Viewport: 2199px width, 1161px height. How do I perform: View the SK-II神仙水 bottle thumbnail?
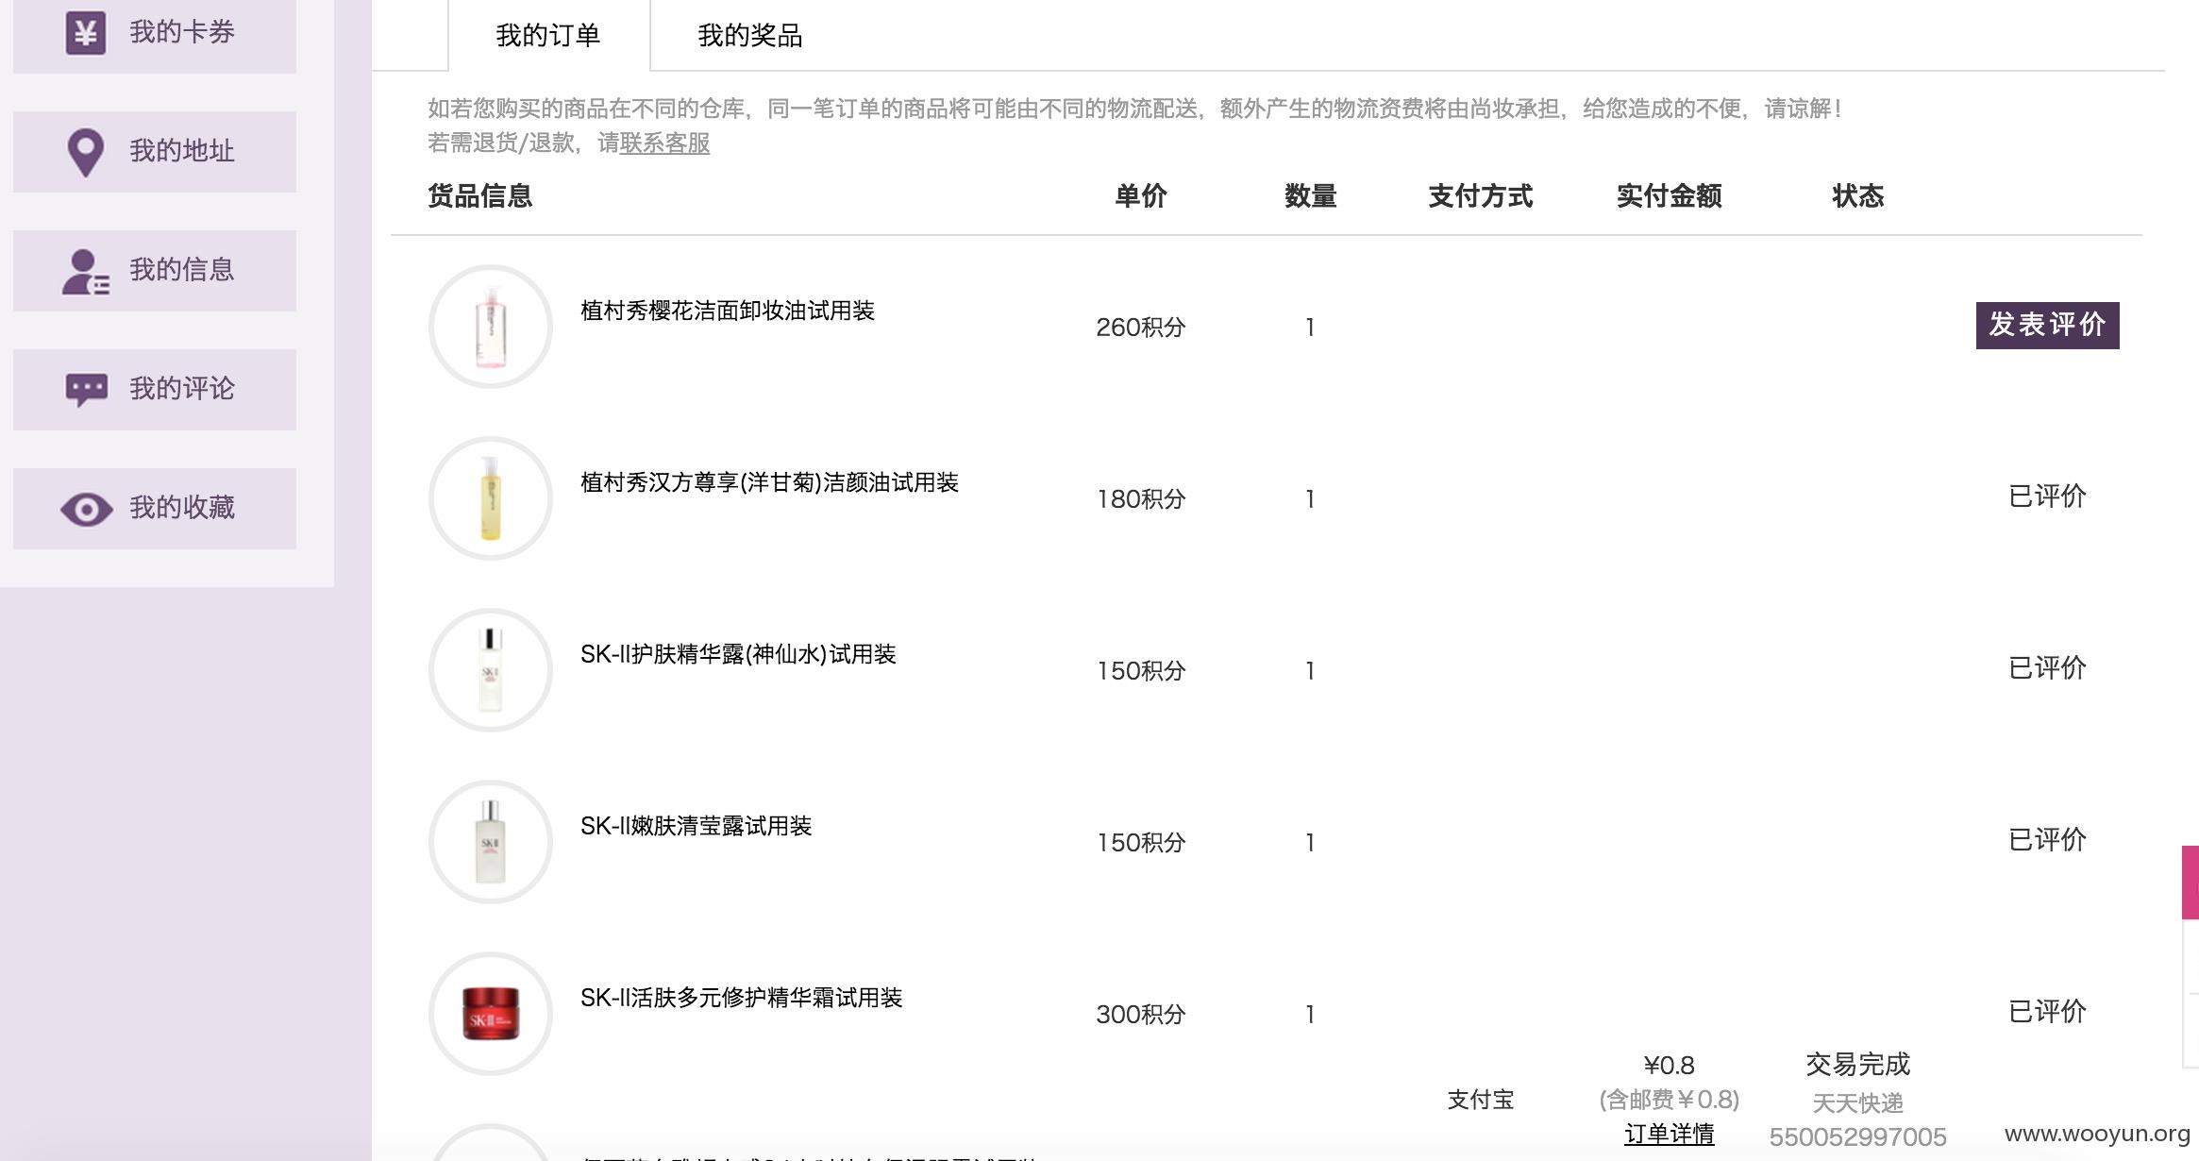coord(490,670)
